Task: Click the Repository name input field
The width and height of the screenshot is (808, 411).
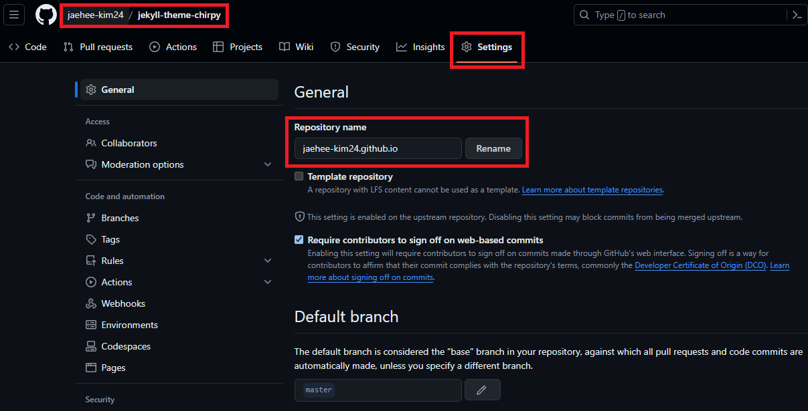Action: pos(378,148)
